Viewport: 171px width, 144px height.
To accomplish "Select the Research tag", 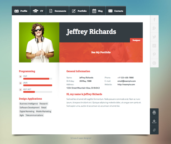I will 43,104.
